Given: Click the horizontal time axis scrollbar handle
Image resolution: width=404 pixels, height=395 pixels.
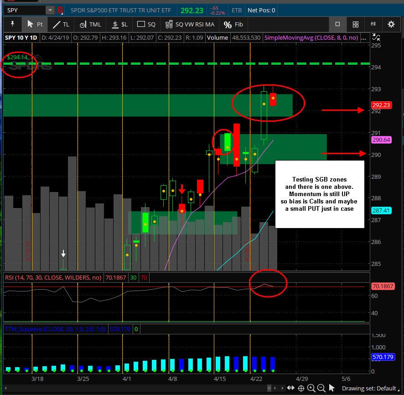Looking at the screenshot, I should tap(269, 388).
